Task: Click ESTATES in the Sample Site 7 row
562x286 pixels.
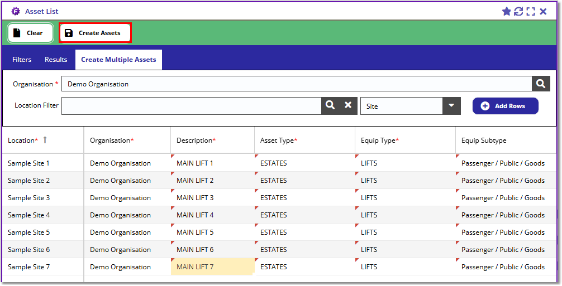Action: 304,266
